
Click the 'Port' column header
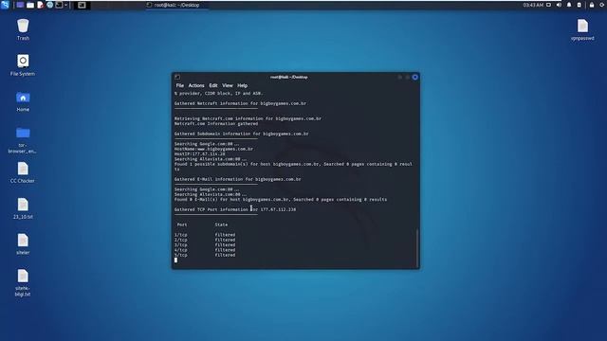182,224
